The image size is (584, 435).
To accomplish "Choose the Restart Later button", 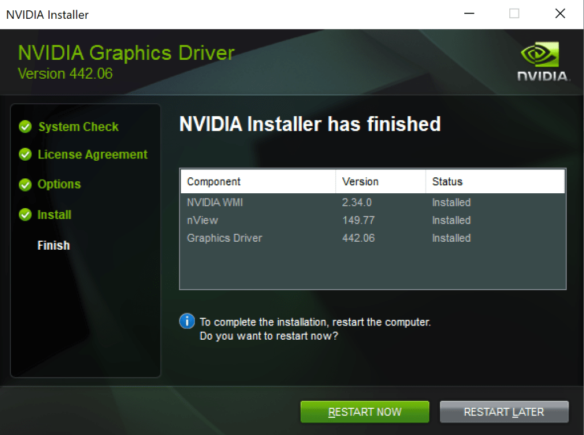I will point(504,412).
